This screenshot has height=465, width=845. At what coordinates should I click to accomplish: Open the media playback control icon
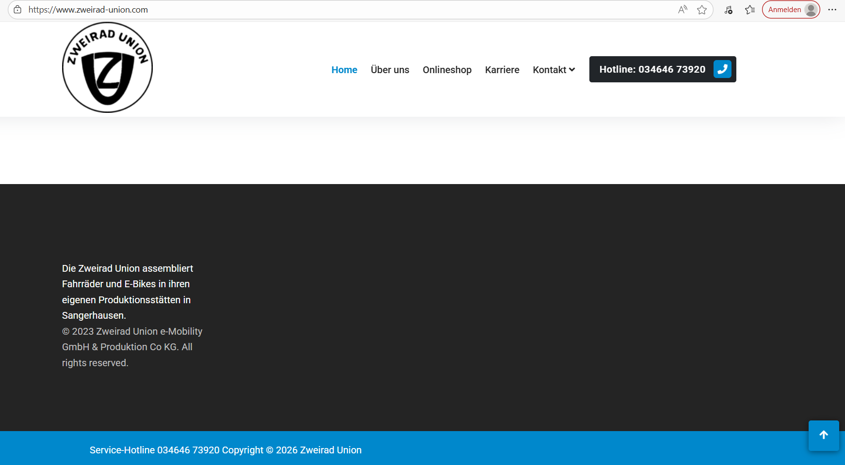pyautogui.click(x=728, y=9)
